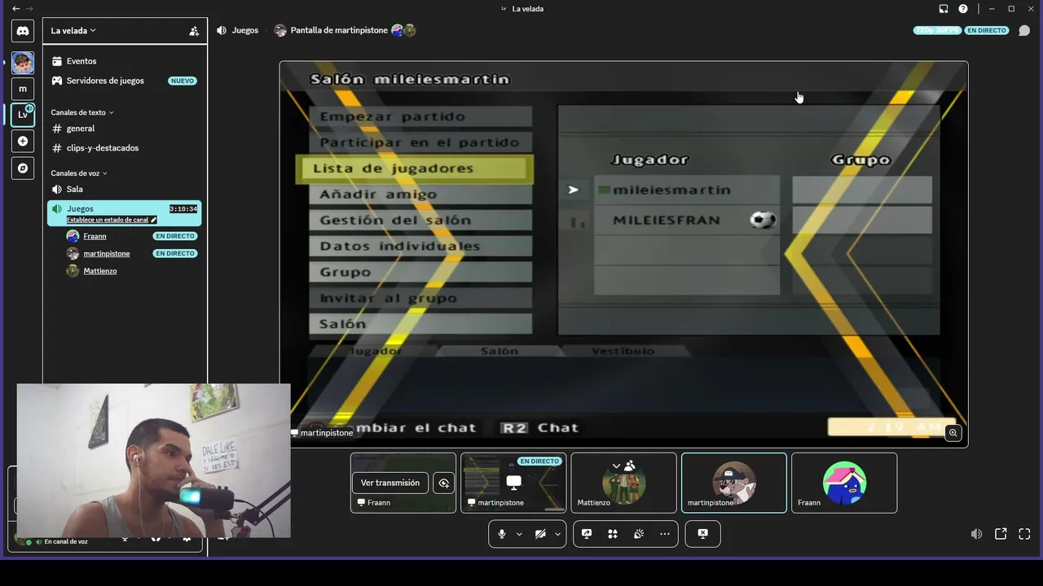
Task: Click the NUEVO badge next to Servidores
Action: 183,81
